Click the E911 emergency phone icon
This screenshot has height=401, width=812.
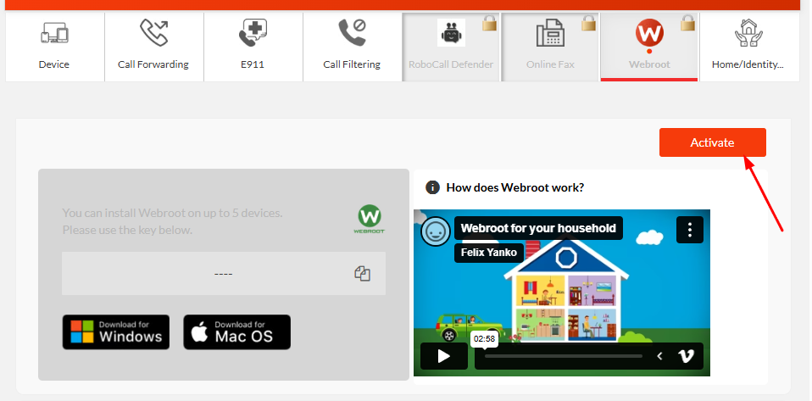click(253, 32)
